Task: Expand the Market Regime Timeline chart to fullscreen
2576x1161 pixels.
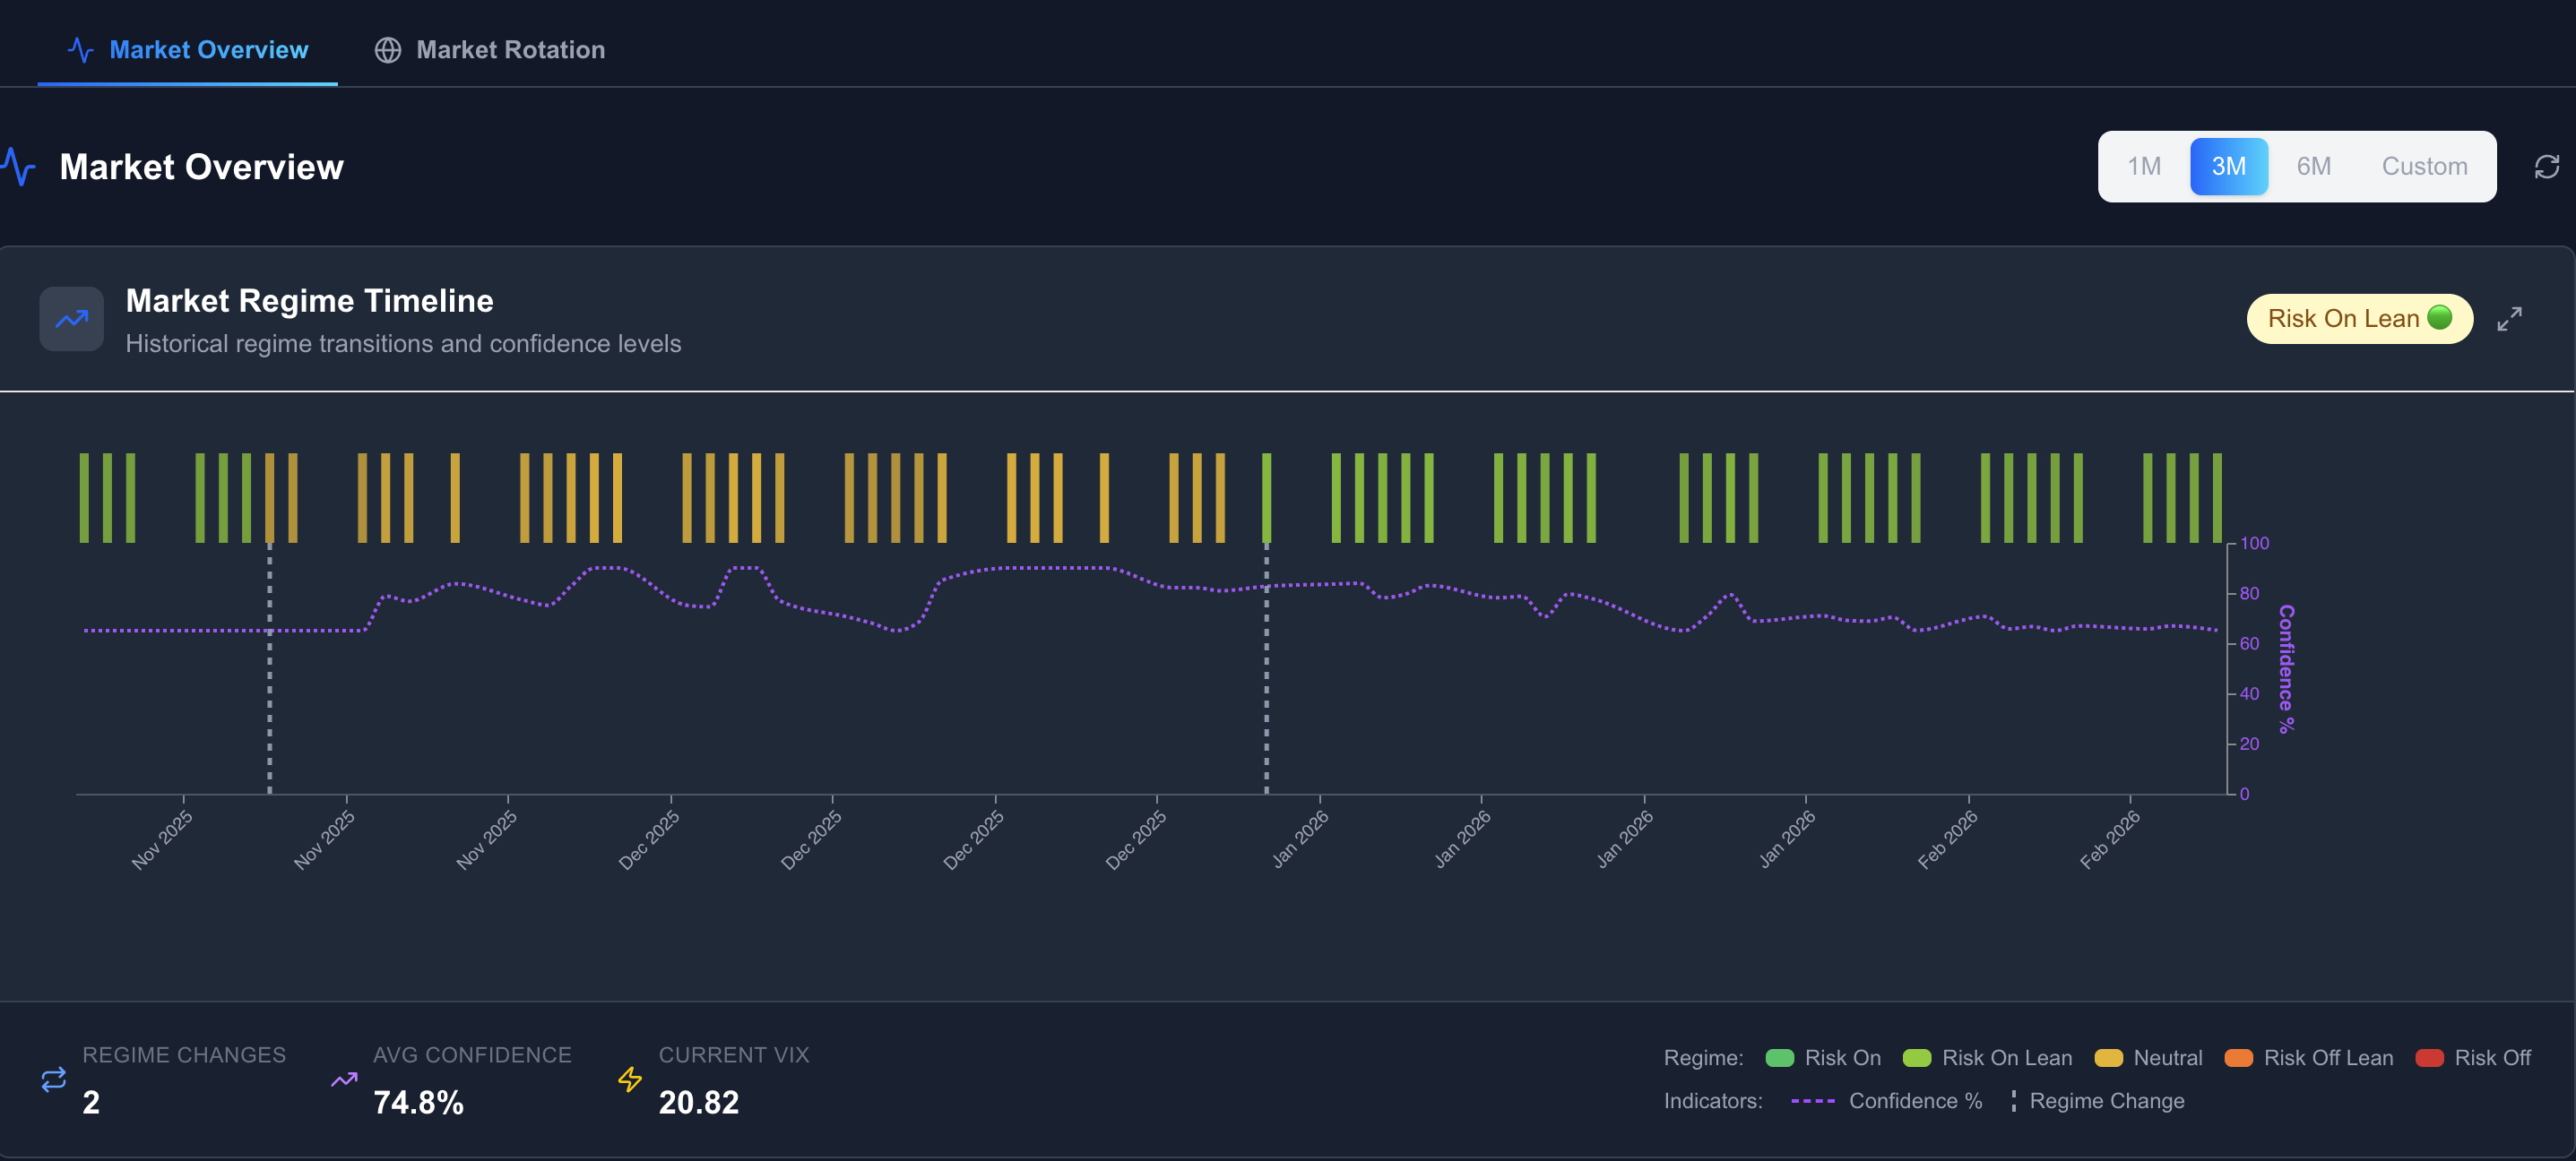Action: pos(2509,319)
